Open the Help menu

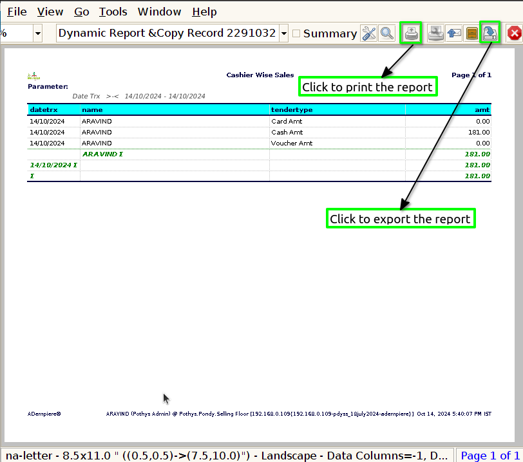(x=204, y=12)
